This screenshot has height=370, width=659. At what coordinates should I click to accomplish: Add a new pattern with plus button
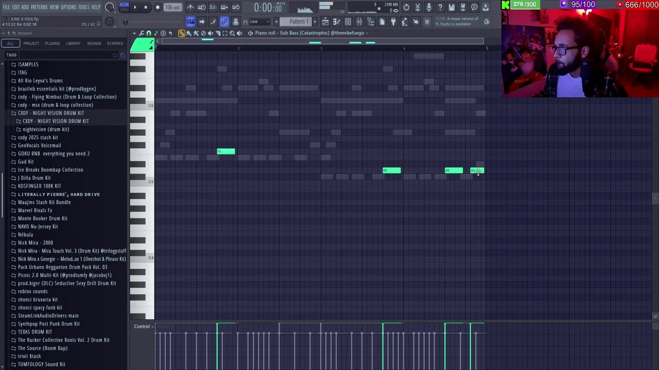(315, 22)
